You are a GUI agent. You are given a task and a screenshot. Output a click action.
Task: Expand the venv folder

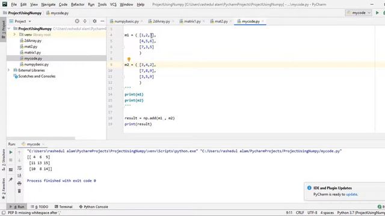click(14, 35)
